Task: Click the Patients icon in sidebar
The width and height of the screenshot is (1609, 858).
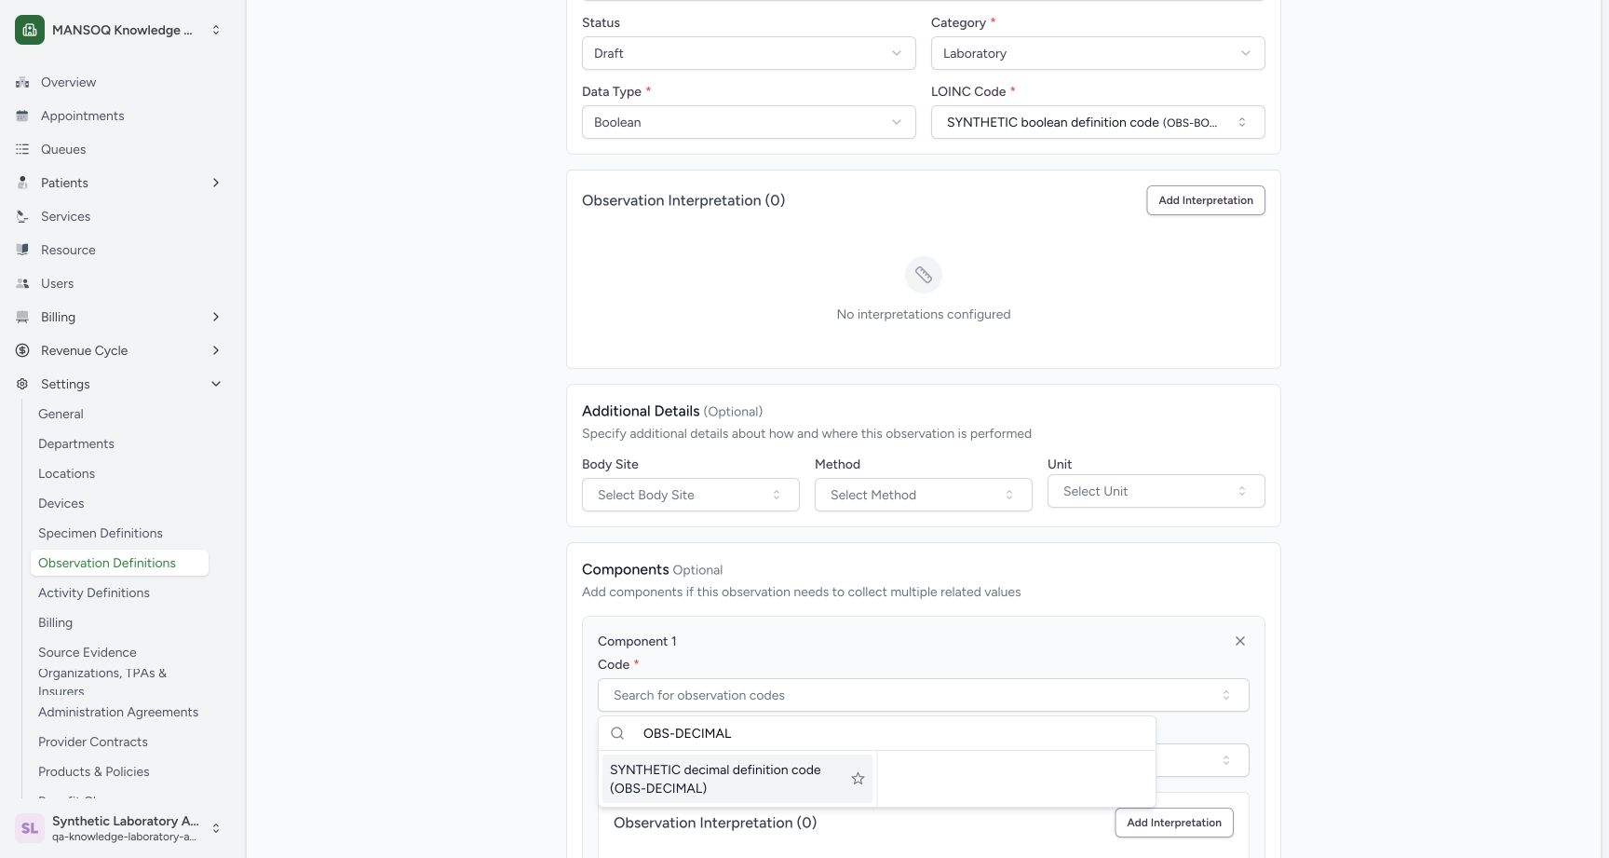Action: (x=22, y=183)
